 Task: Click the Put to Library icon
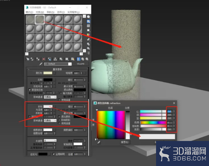click(x=61, y=59)
